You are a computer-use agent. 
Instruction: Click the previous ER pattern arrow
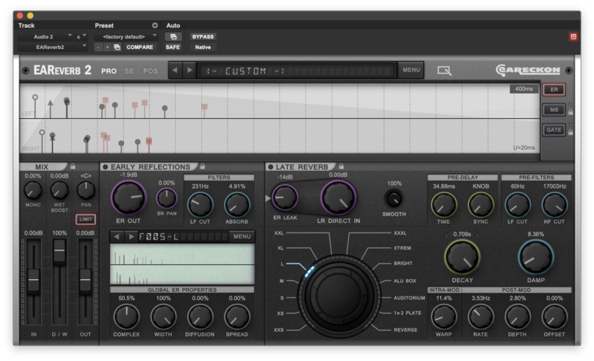[x=117, y=236]
